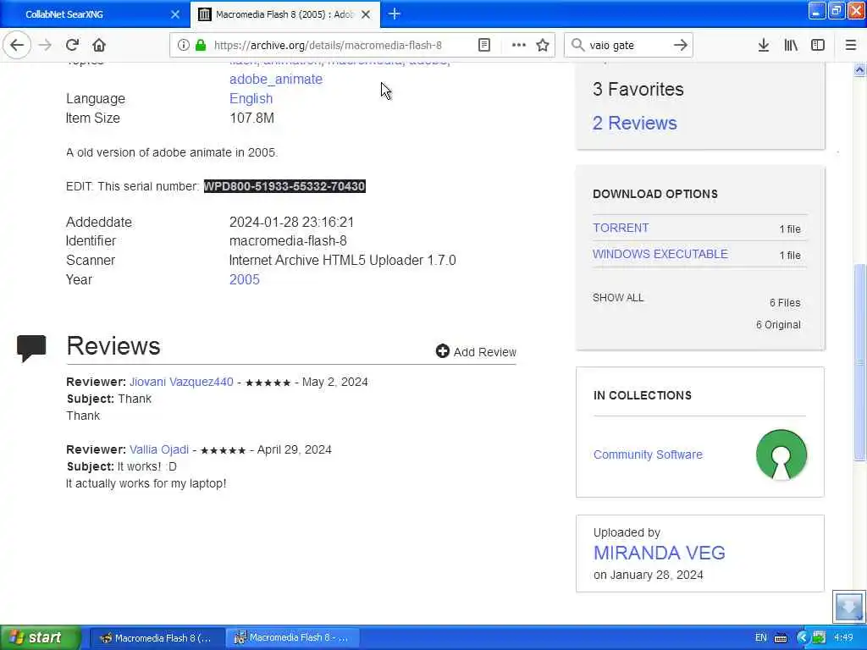The height and width of the screenshot is (650, 867).
Task: Close the CollabNet SearXNG tab
Action: (175, 14)
